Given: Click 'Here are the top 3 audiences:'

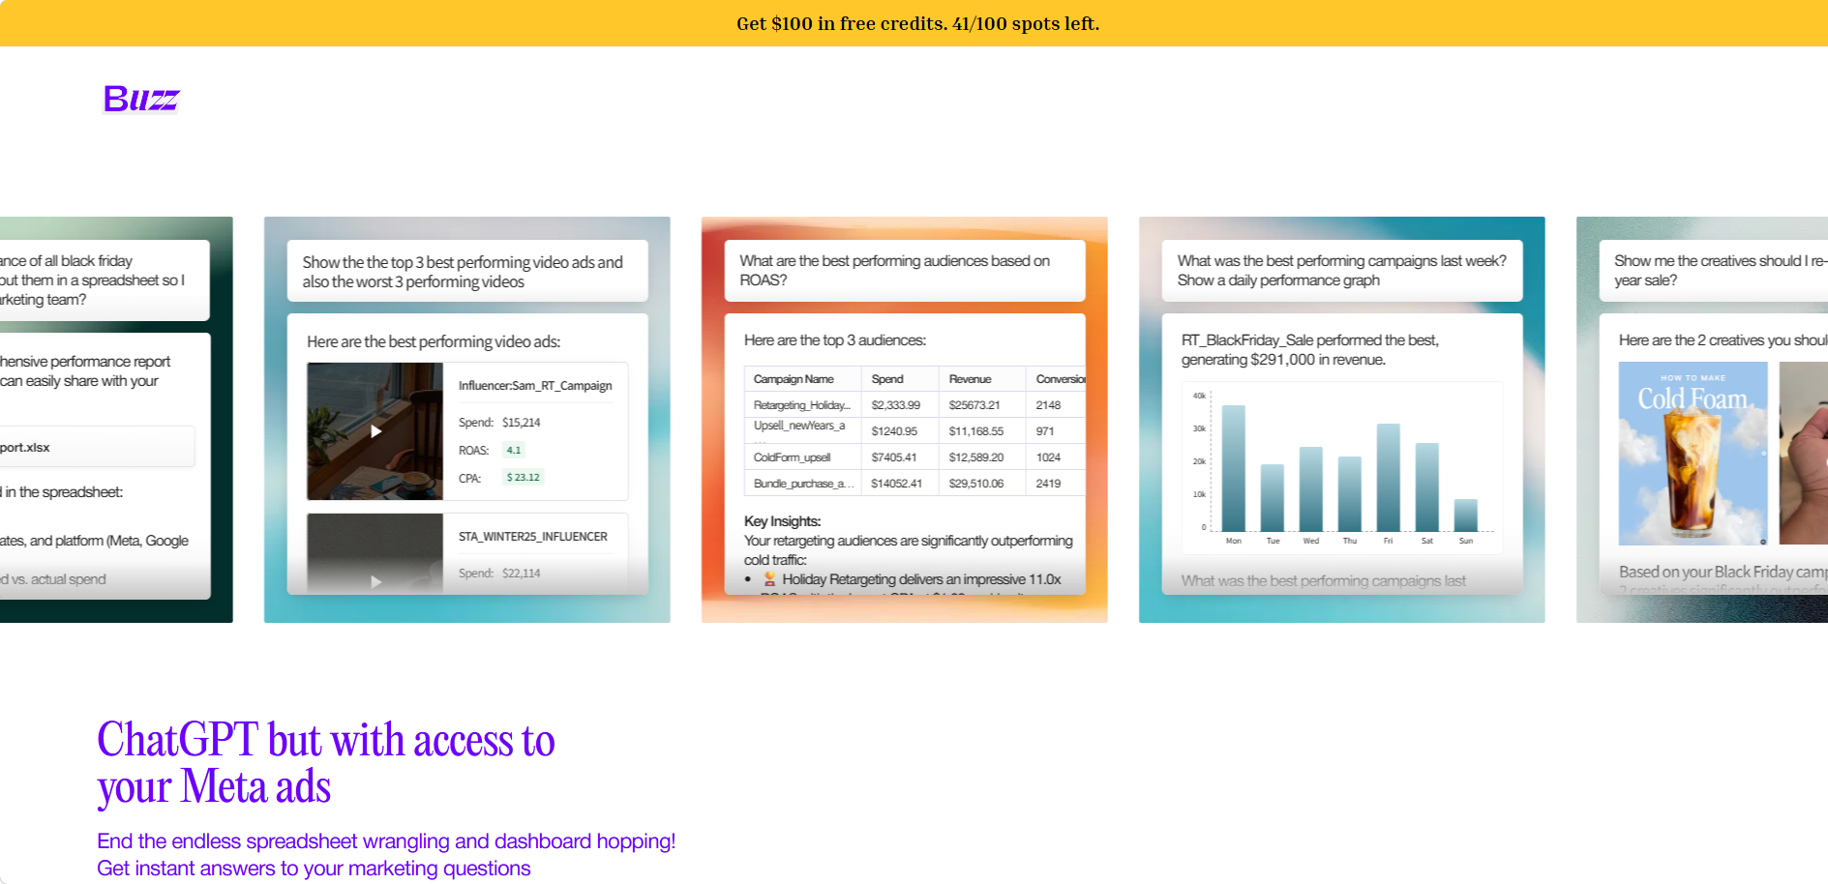Looking at the screenshot, I should [x=835, y=340].
